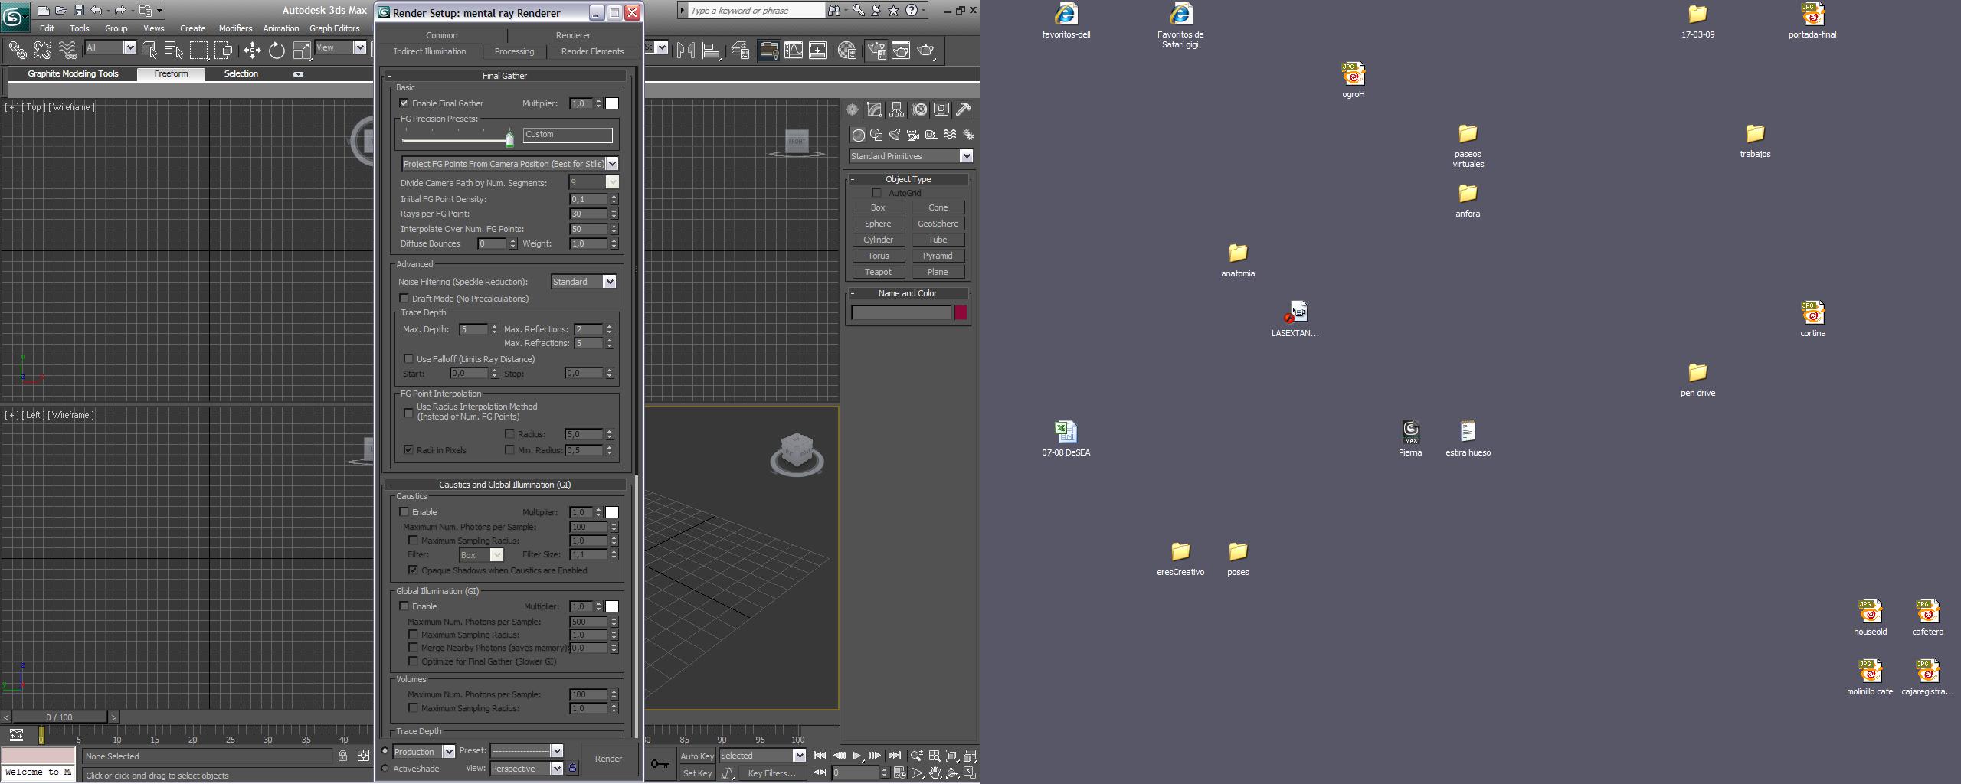The width and height of the screenshot is (1961, 784).
Task: Click the quick Render Production teapot
Action: coord(926,51)
